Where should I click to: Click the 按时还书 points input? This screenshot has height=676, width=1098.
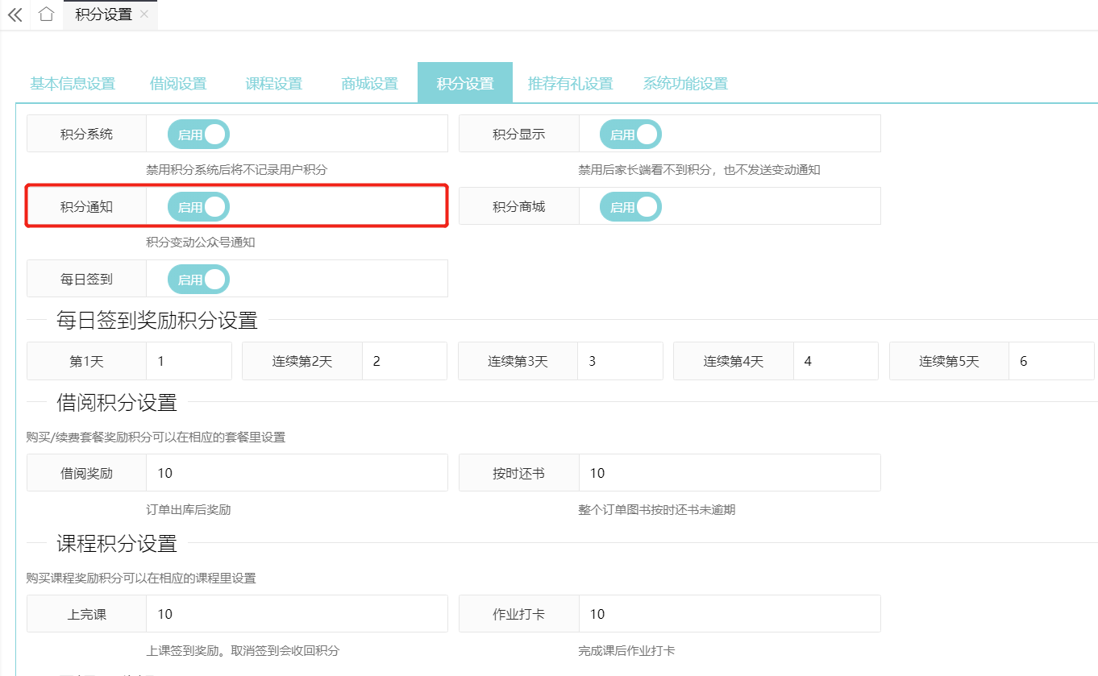[730, 473]
